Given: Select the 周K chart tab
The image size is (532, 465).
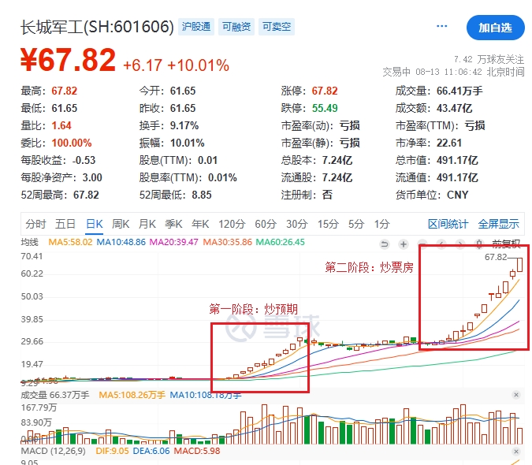Looking at the screenshot, I should click(121, 224).
